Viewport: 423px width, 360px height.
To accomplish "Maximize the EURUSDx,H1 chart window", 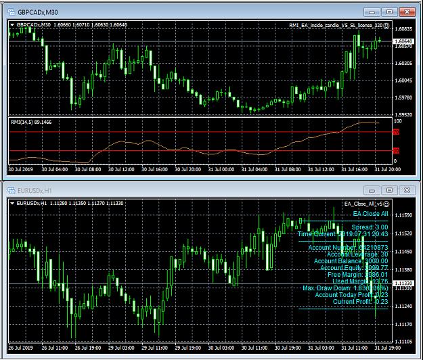I will coord(389,190).
